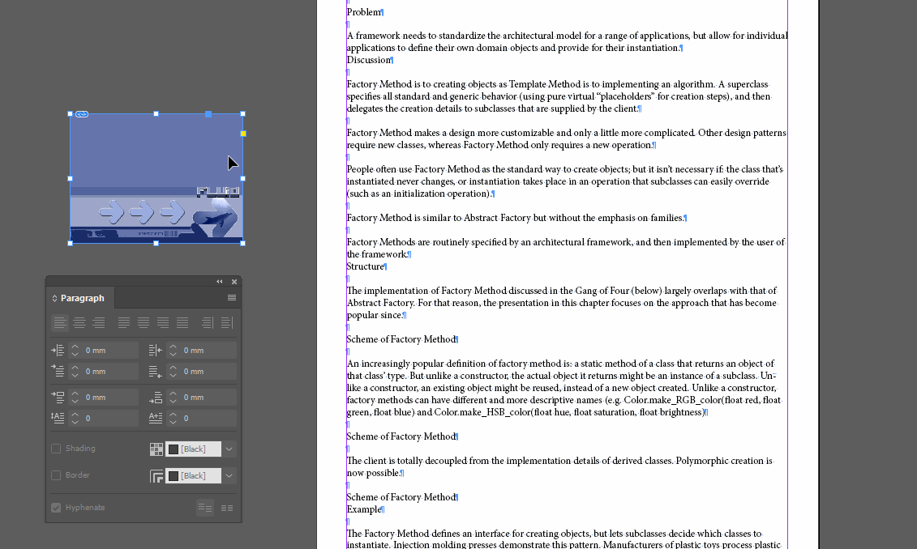Apply Align Left paragraph alignment
This screenshot has width=917, height=549.
tap(60, 322)
